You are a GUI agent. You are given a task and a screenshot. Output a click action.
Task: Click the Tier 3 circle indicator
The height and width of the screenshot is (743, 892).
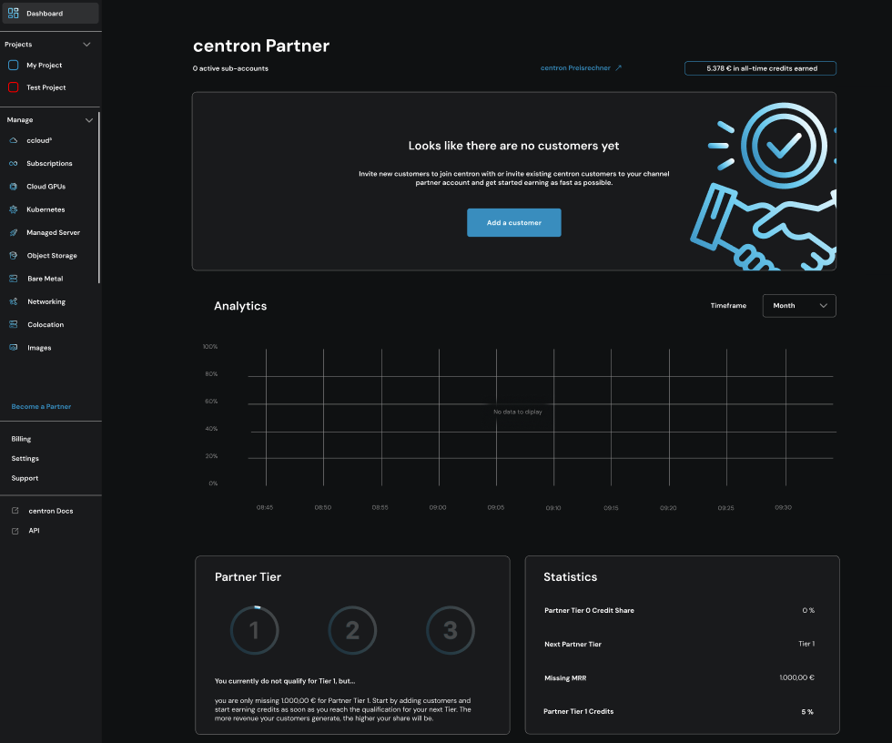(451, 630)
